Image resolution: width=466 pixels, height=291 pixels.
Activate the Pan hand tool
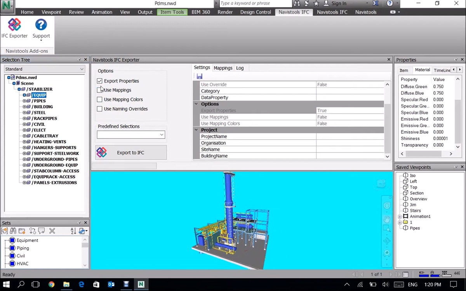(x=387, y=219)
